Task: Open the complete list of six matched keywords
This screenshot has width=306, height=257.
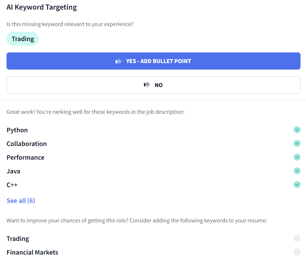Action: point(21,200)
